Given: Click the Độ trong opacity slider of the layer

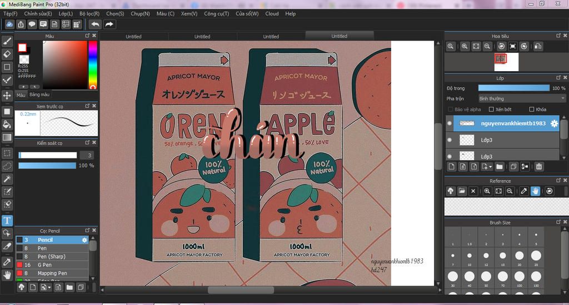Looking at the screenshot, I should point(514,88).
